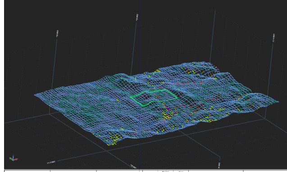Click the far-right vertical axis top label

click(273, 38)
